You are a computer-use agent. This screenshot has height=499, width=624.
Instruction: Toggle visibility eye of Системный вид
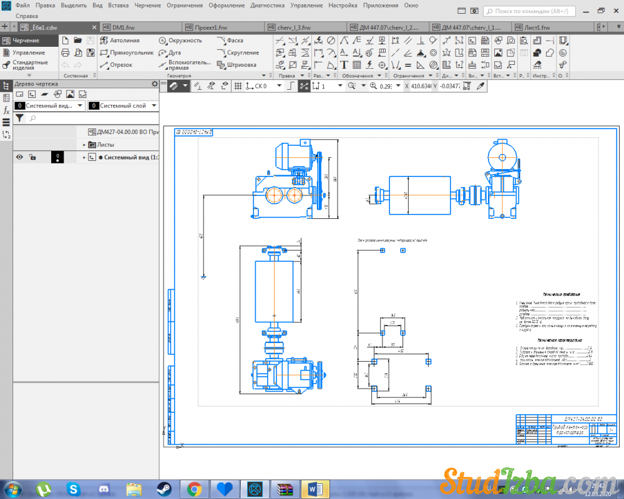pyautogui.click(x=19, y=157)
